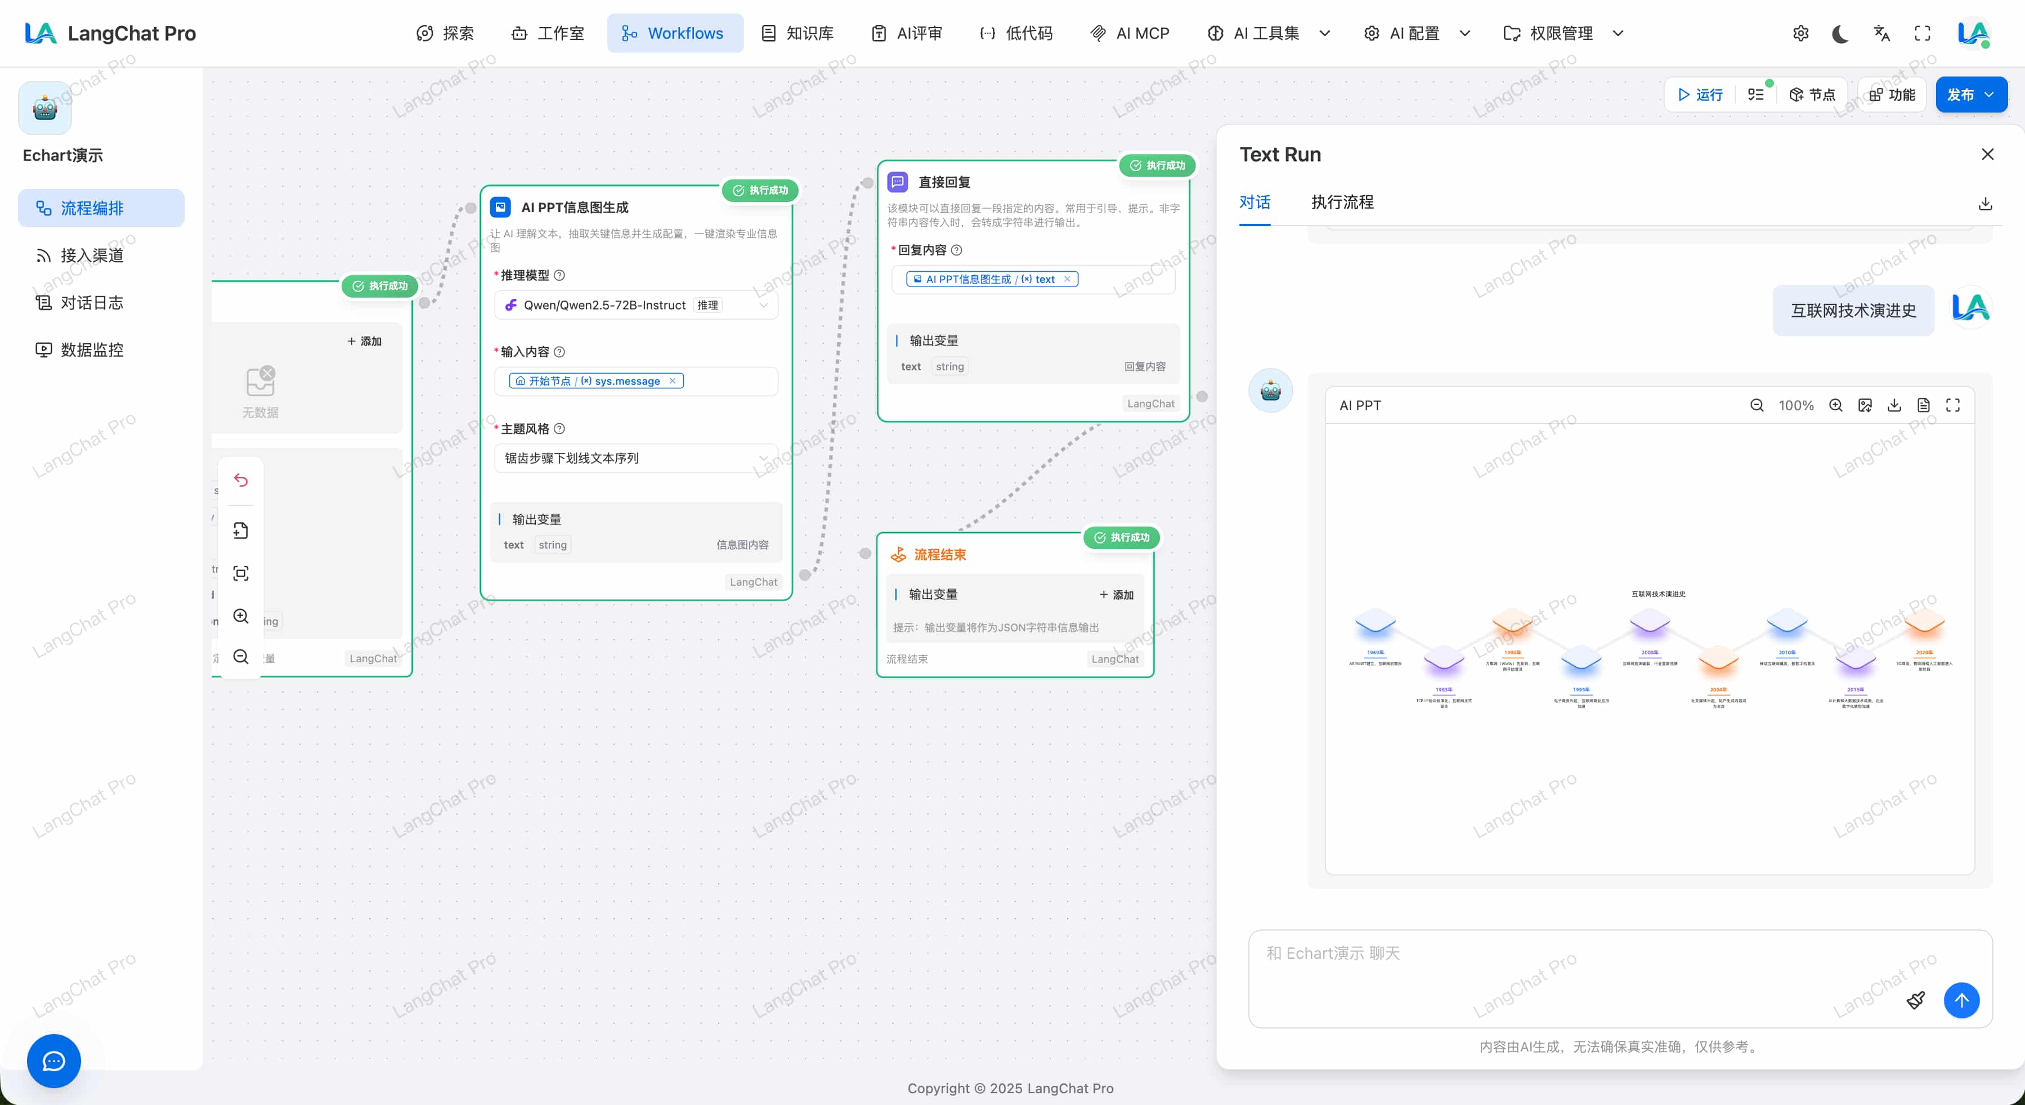Image resolution: width=2025 pixels, height=1105 pixels.
Task: Open the floating chat bubble button
Action: click(x=53, y=1061)
